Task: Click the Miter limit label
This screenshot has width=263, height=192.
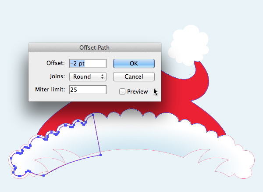Action: [x=50, y=90]
